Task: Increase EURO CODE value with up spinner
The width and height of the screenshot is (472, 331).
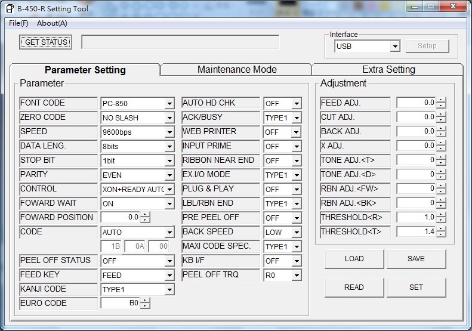Action: (x=145, y=301)
